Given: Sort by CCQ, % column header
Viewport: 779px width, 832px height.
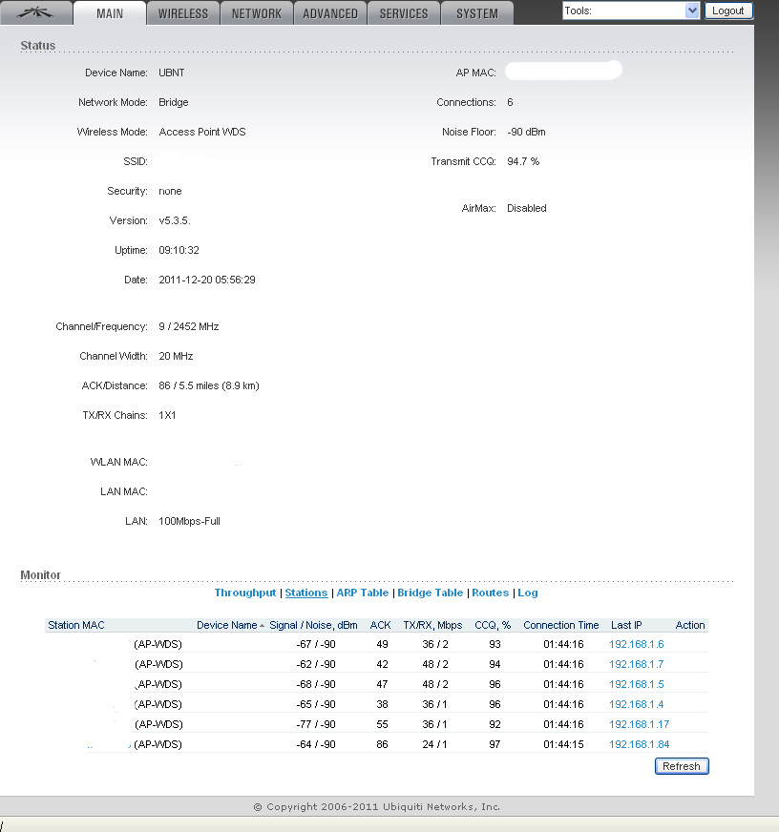Looking at the screenshot, I should 493,625.
